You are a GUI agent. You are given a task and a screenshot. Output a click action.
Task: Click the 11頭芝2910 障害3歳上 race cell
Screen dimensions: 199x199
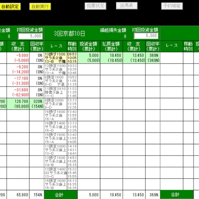point(56,92)
